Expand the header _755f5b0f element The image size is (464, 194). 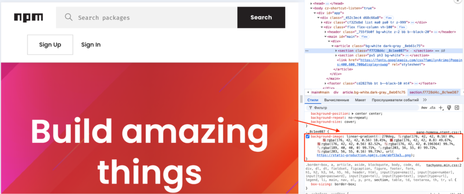(325, 32)
